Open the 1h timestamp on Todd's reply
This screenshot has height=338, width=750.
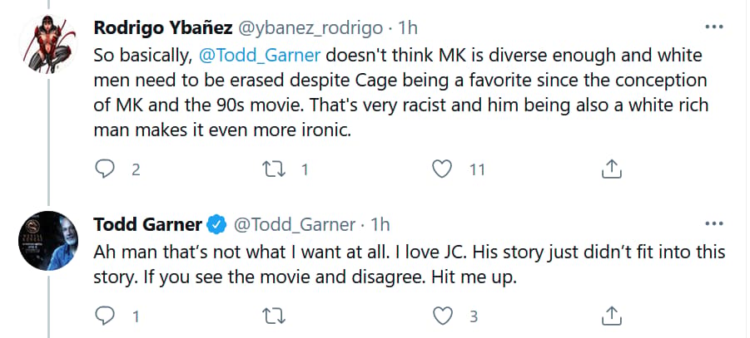point(380,224)
